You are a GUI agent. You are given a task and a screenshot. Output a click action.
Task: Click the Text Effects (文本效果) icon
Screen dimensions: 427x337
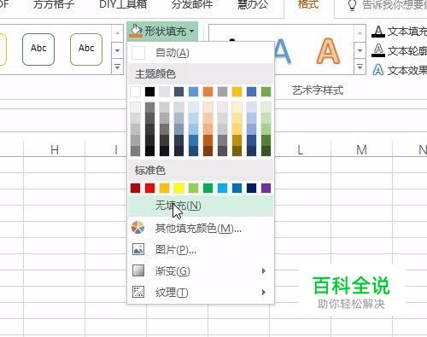[x=378, y=70]
